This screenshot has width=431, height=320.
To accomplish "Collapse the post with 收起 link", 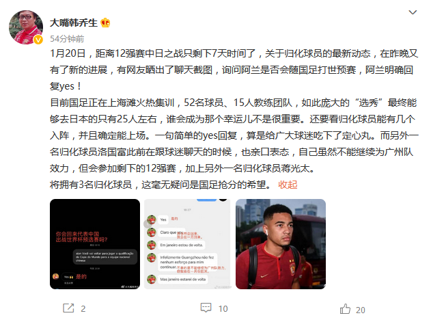I will click(x=288, y=185).
